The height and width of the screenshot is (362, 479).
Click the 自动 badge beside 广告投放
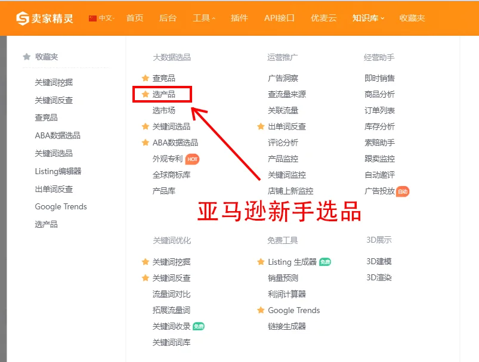tap(403, 191)
